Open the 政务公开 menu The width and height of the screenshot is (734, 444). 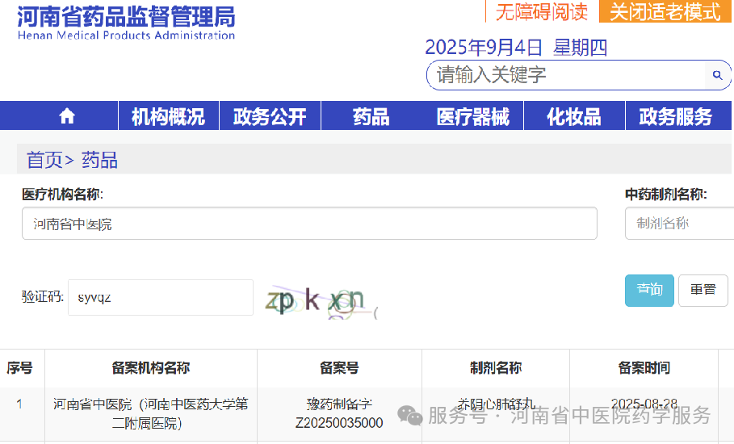point(270,116)
